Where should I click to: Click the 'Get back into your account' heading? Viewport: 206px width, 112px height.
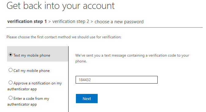point(61,6)
